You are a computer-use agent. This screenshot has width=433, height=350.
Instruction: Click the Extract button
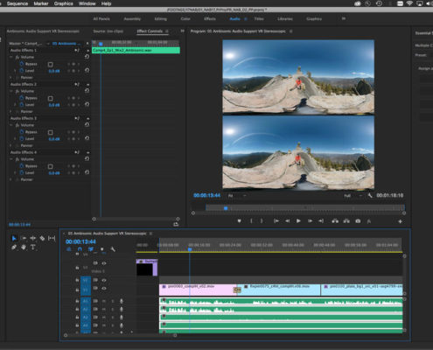tap(346, 221)
